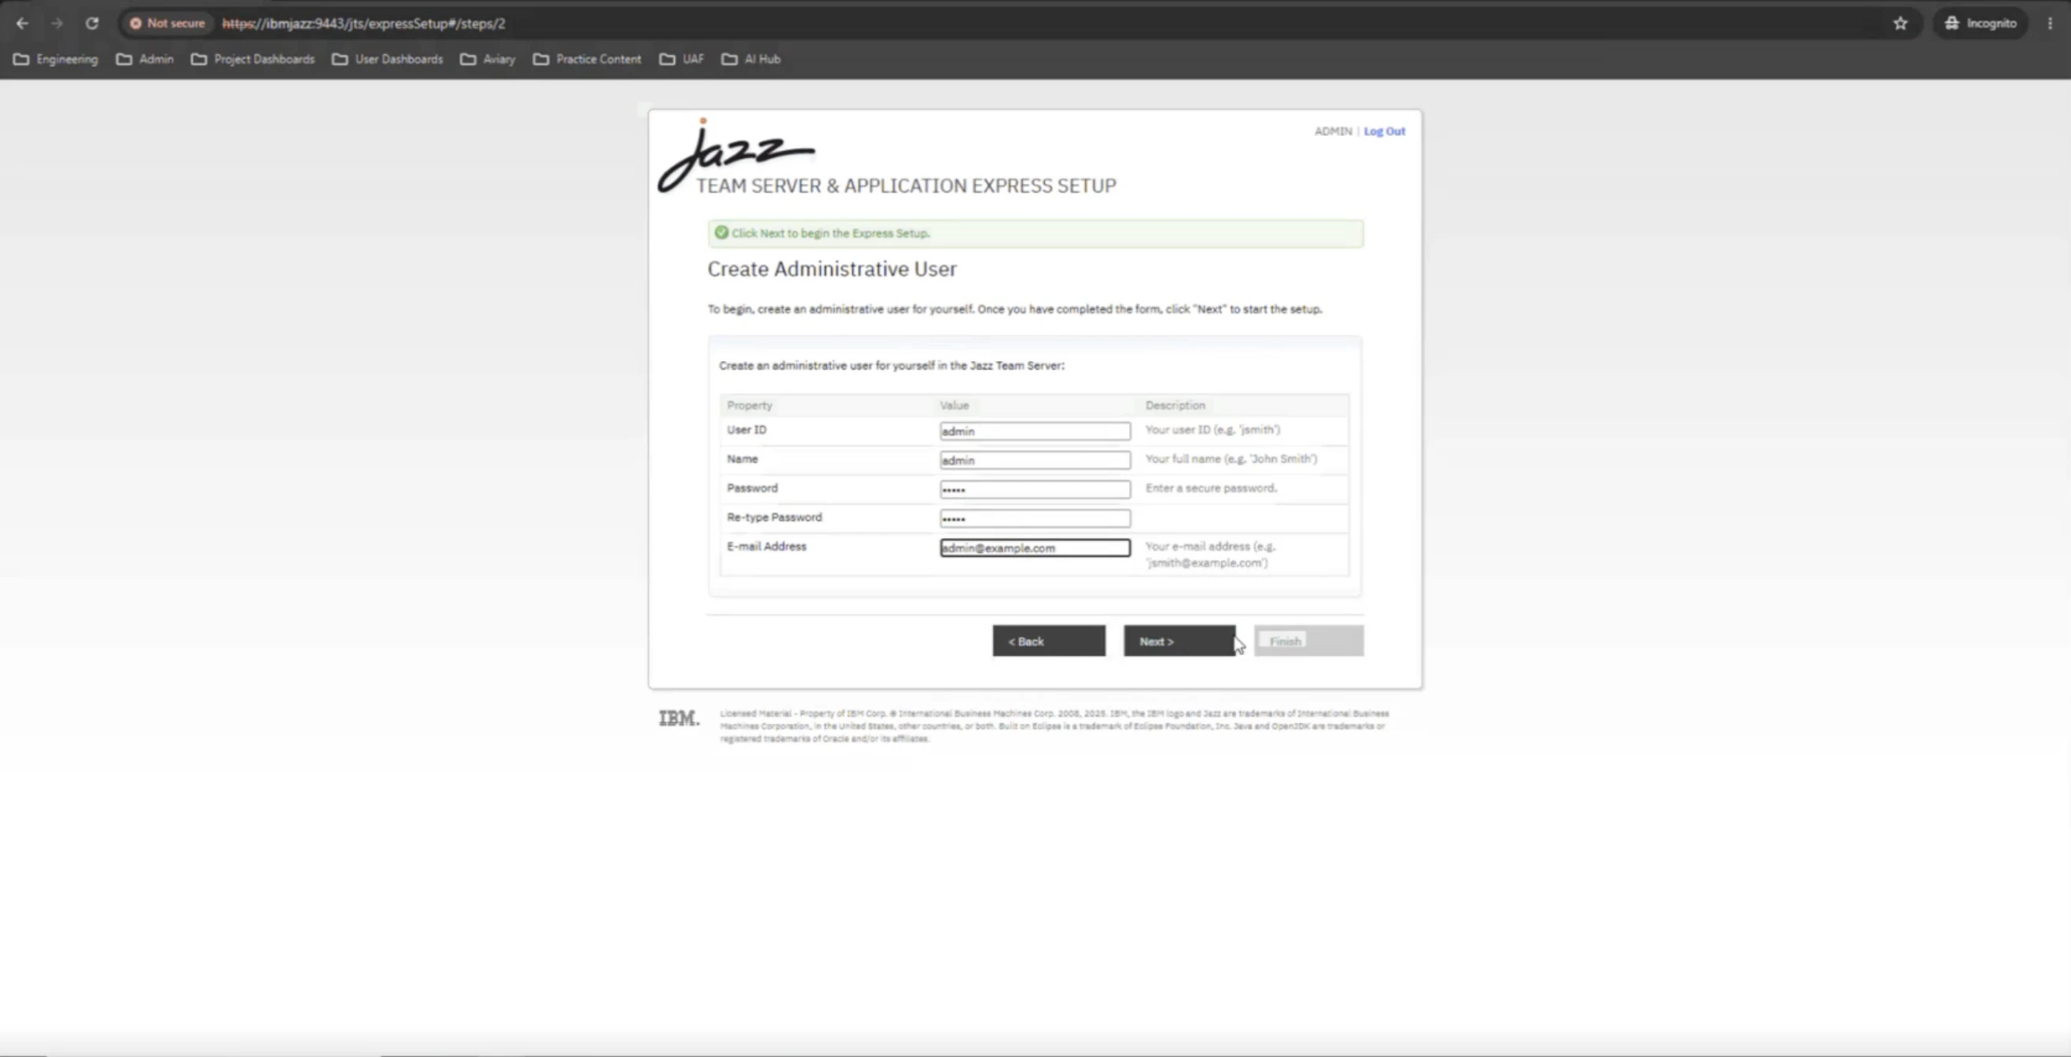Click the ADMIN user label
The width and height of the screenshot is (2071, 1057).
pyautogui.click(x=1333, y=131)
